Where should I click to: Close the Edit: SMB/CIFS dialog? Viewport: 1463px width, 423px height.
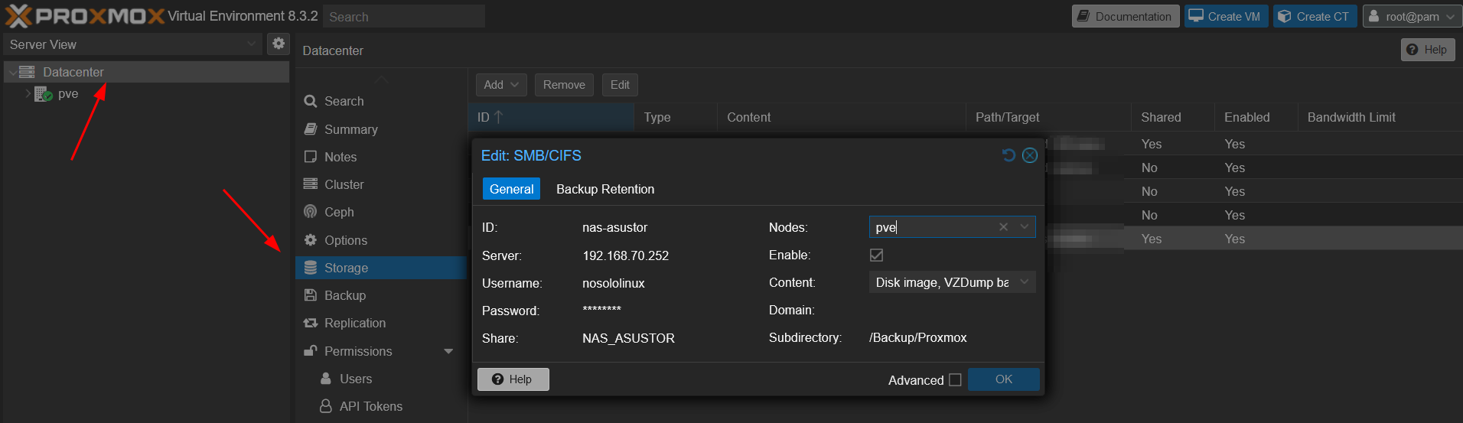click(x=1030, y=155)
